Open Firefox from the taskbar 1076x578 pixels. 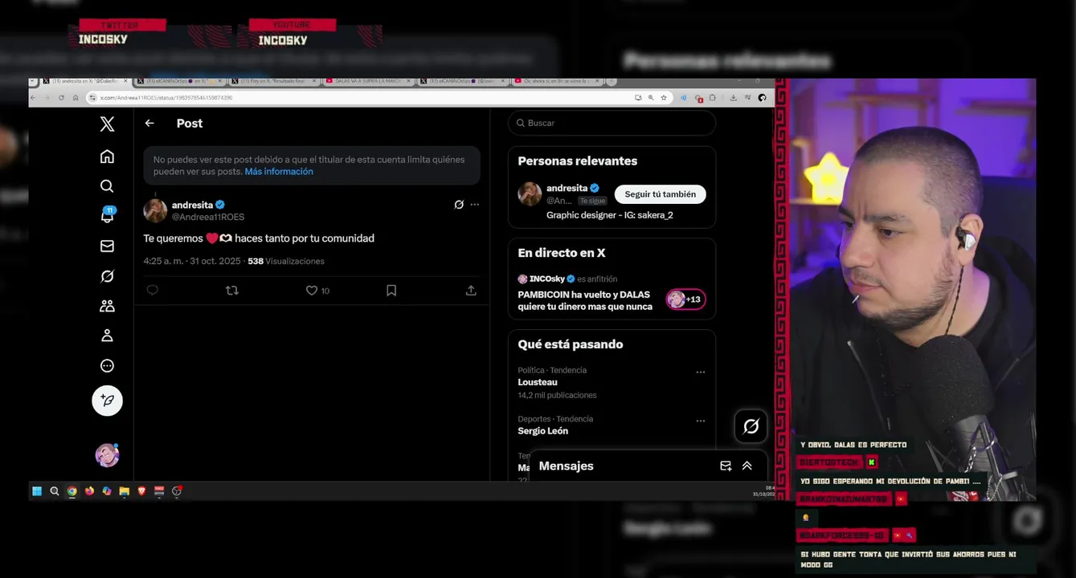coord(89,491)
